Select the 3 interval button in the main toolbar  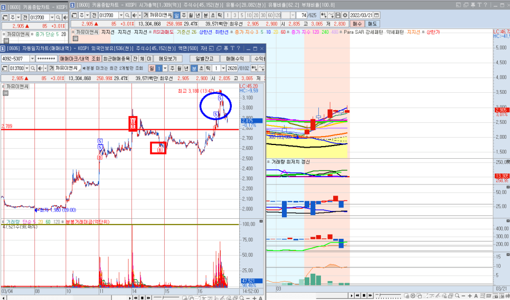(235, 15)
